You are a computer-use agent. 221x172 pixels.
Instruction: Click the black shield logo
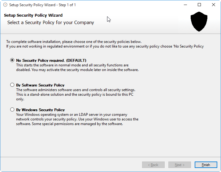(x=199, y=22)
